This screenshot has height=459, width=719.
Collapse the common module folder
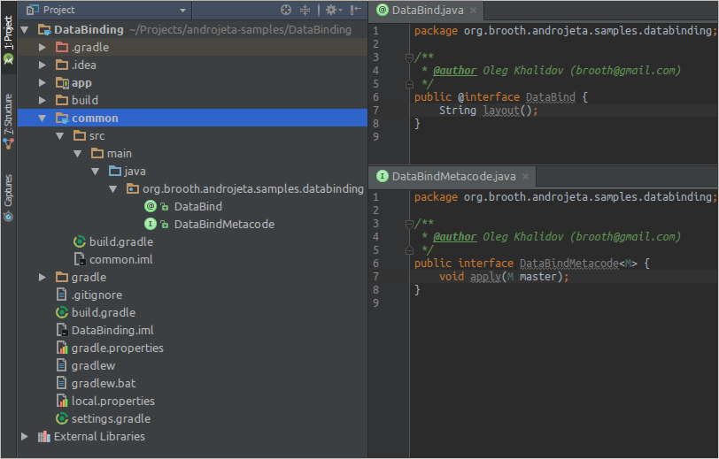pyautogui.click(x=42, y=118)
